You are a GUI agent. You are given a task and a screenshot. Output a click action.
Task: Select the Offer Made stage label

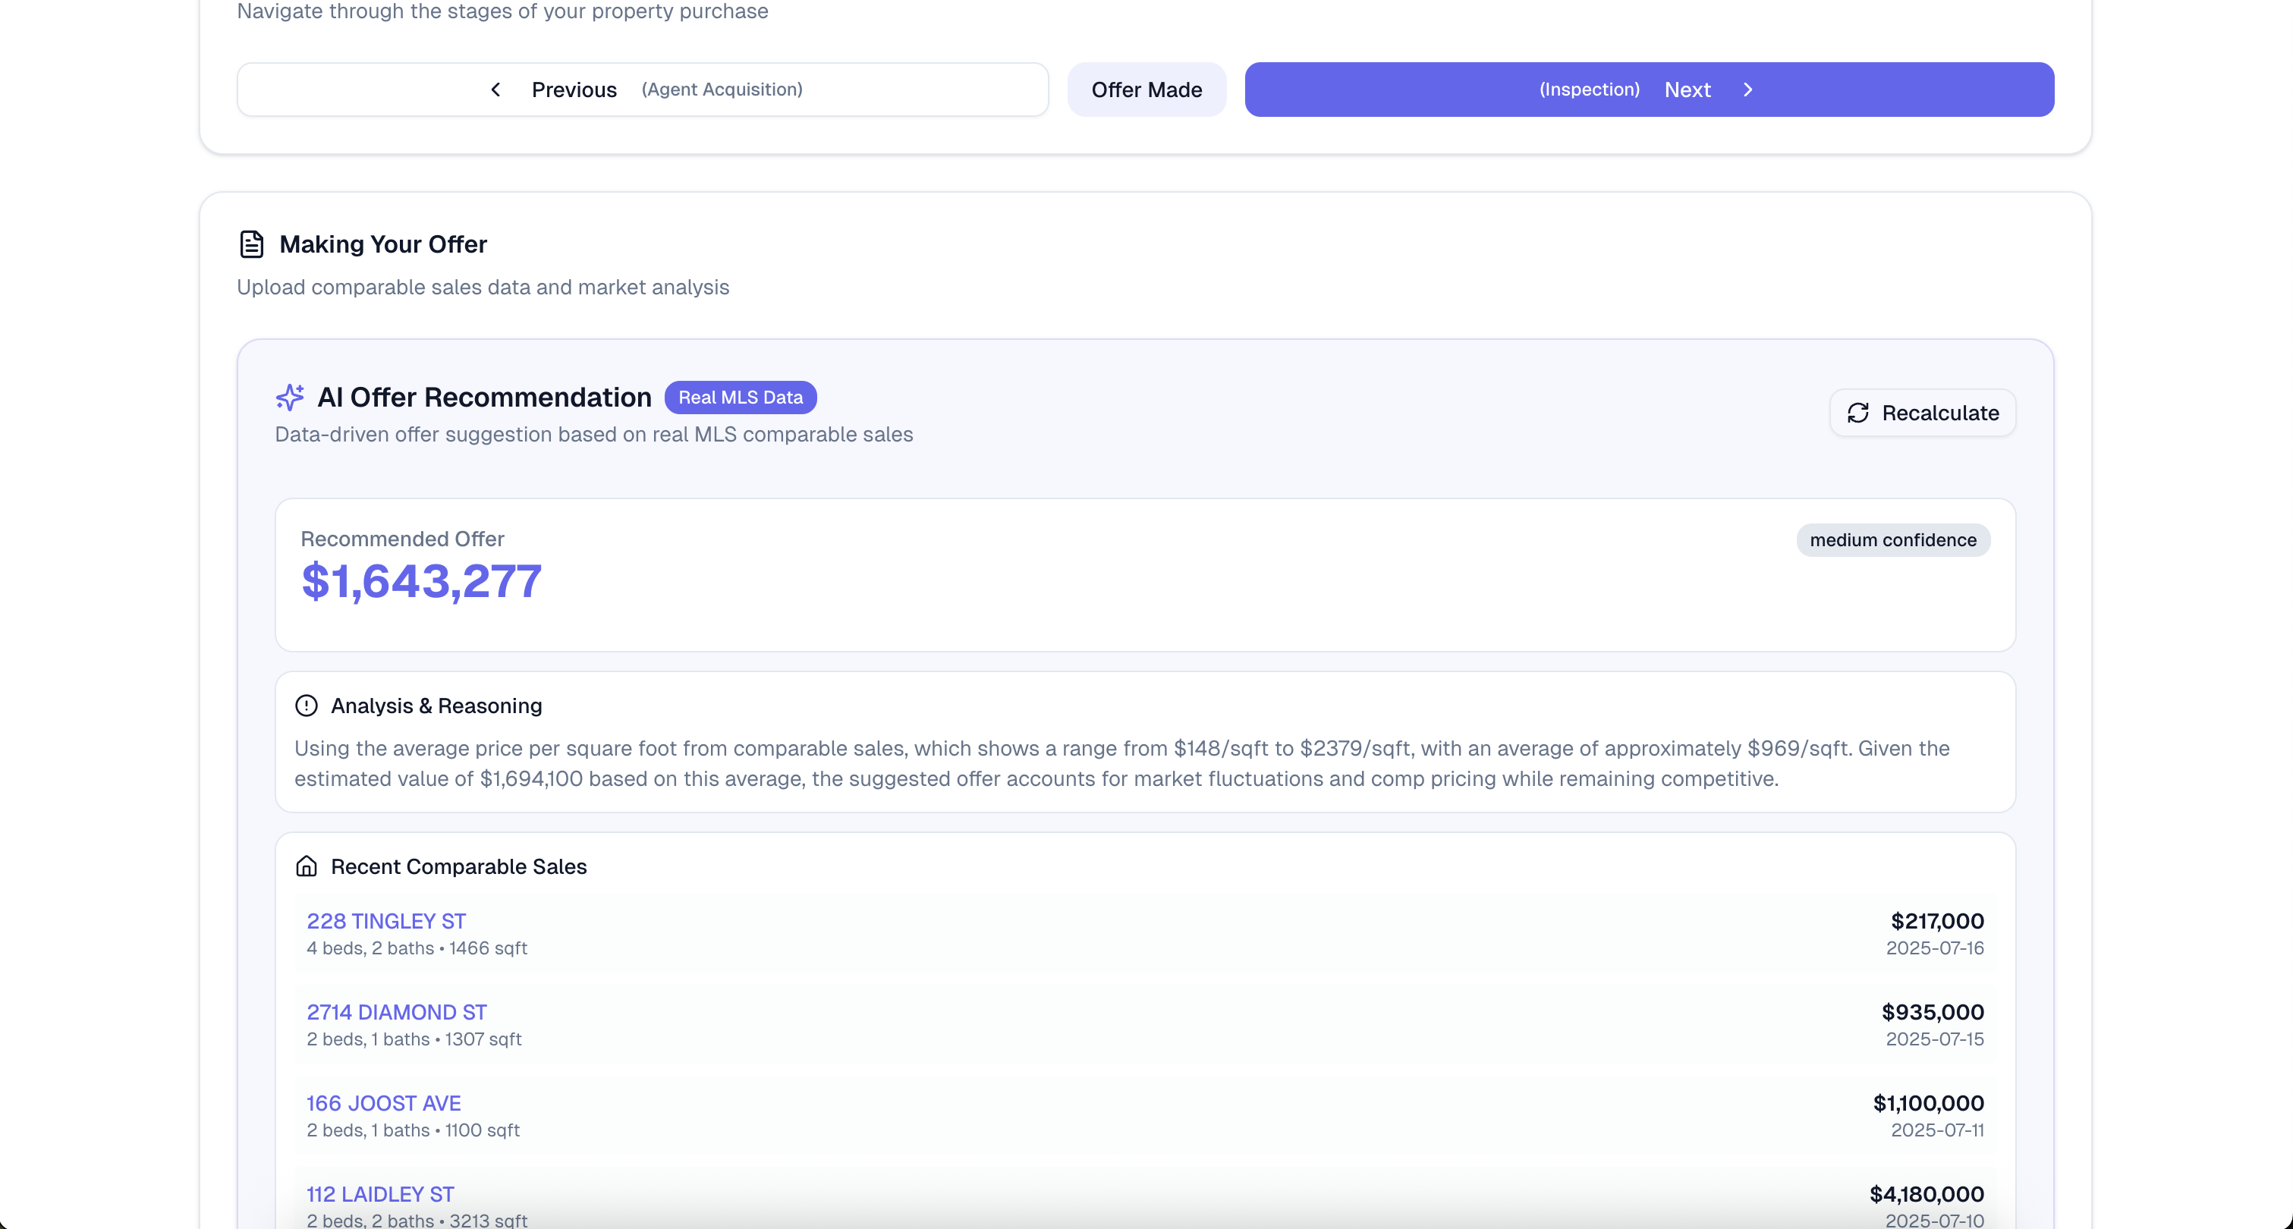1146,90
